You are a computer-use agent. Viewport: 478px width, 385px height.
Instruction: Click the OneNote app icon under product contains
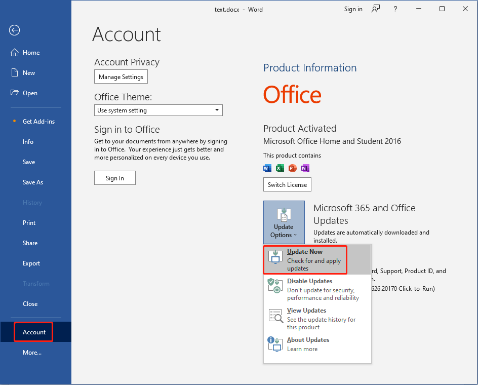(x=305, y=168)
